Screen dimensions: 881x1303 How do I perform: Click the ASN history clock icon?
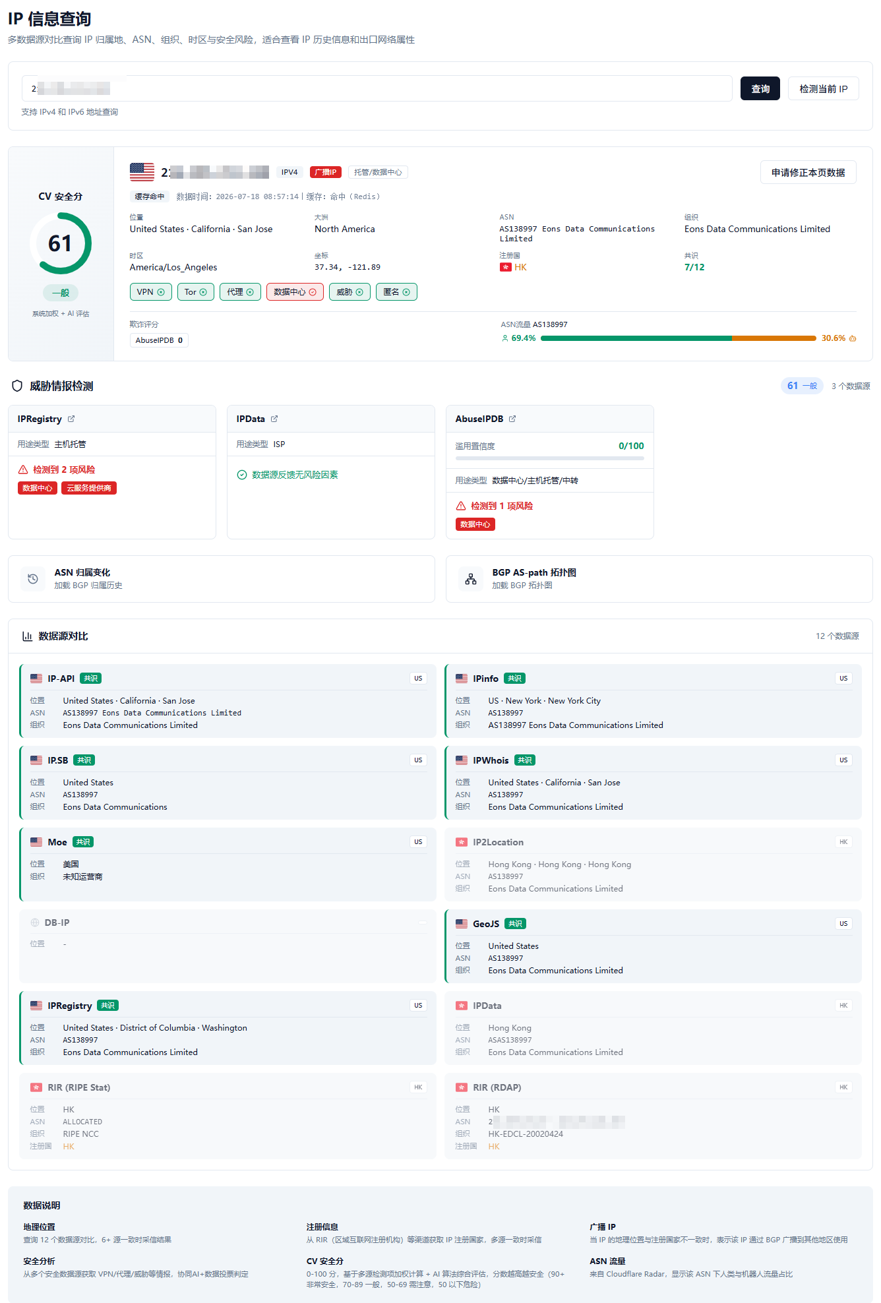coord(33,579)
